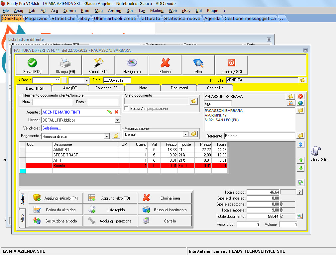Screen dimensions: 336x255
Task: Switch to the Consegna (F7) tab
Action: click(x=106, y=88)
